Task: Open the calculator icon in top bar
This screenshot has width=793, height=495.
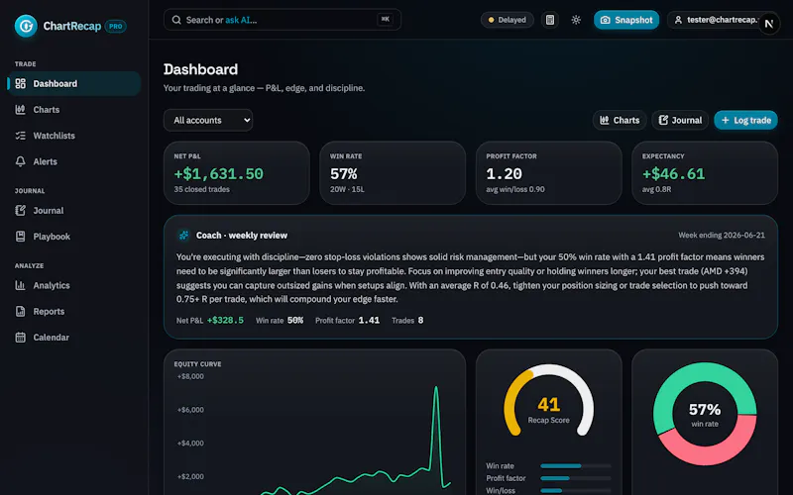Action: (550, 20)
